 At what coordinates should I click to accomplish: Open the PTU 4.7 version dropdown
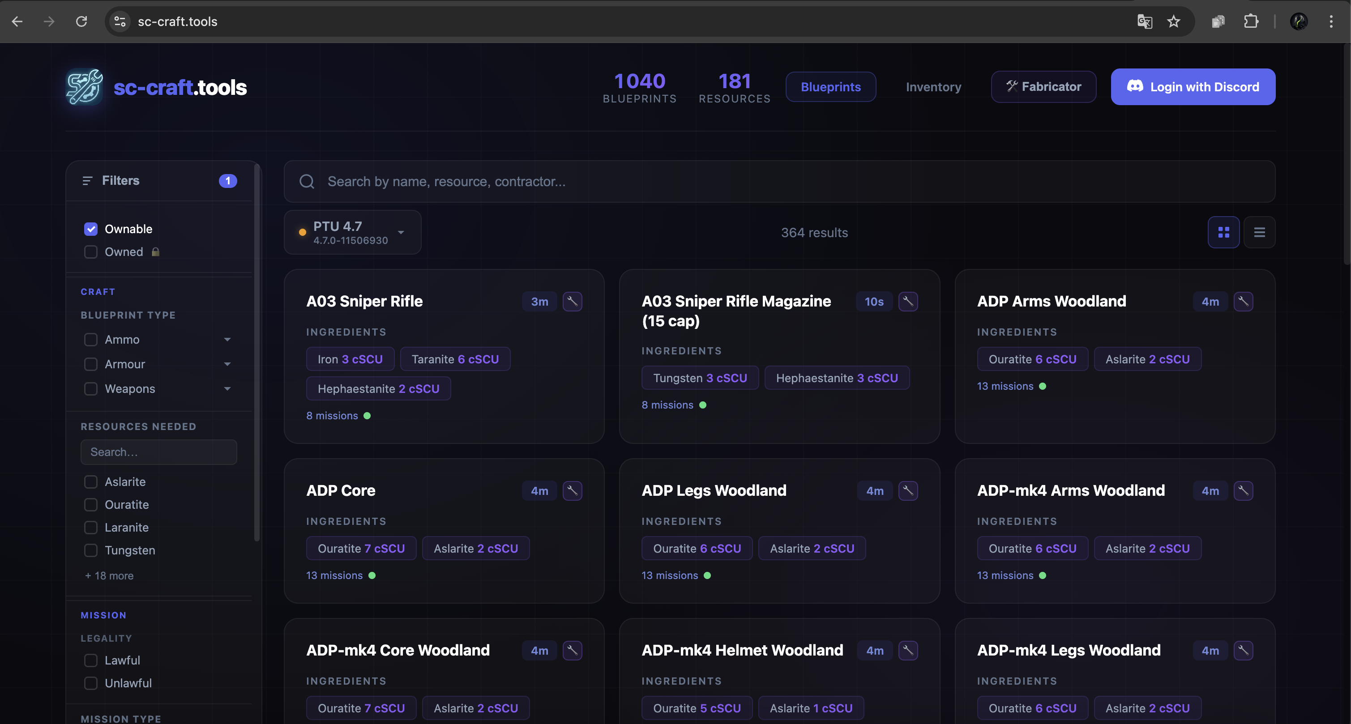point(352,232)
